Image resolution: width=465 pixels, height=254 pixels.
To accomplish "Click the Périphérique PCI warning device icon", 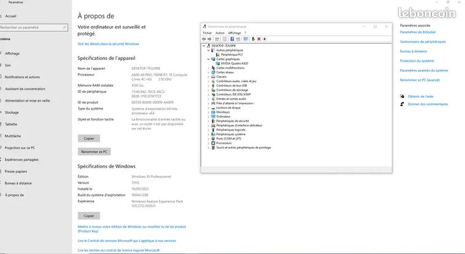I will pyautogui.click(x=218, y=54).
